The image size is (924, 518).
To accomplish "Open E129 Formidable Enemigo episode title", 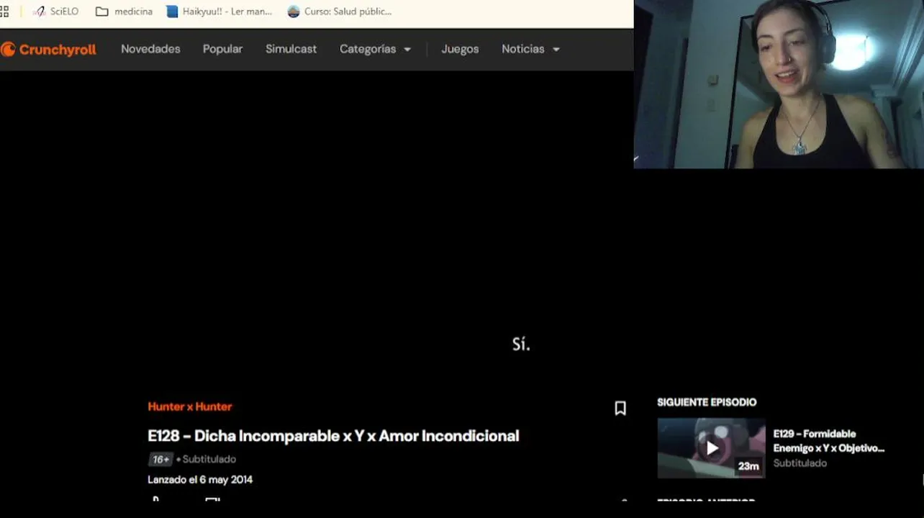I will point(828,441).
